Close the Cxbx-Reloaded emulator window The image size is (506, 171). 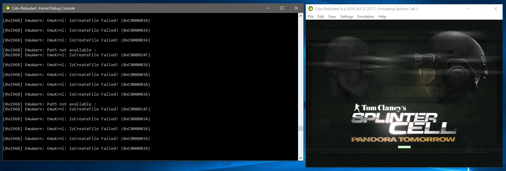496,9
